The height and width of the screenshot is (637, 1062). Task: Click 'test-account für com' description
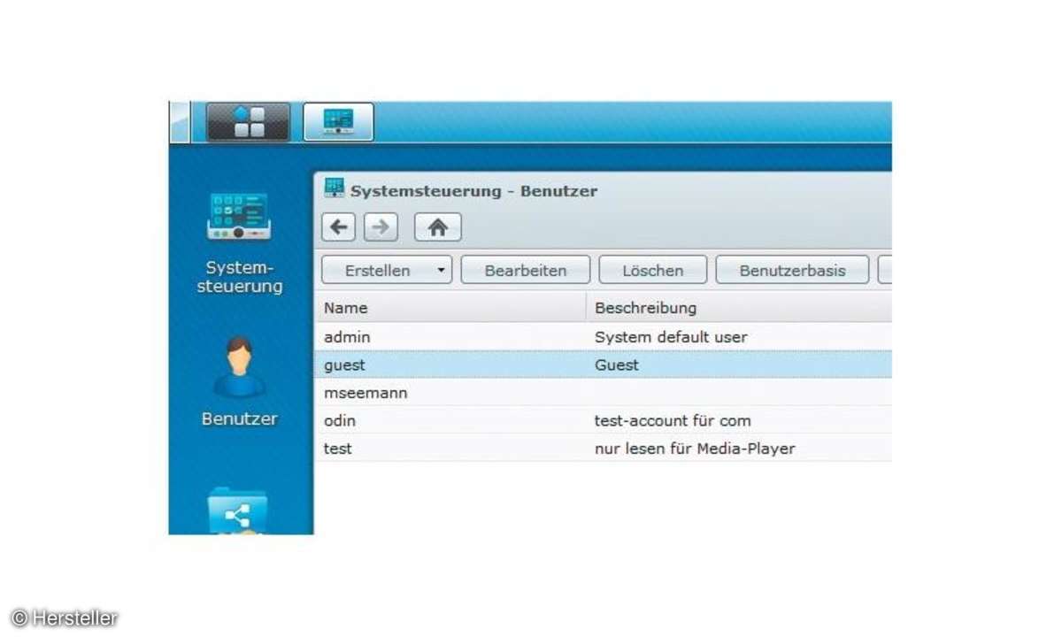[x=673, y=420]
